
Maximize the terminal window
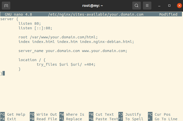coord(169,6)
